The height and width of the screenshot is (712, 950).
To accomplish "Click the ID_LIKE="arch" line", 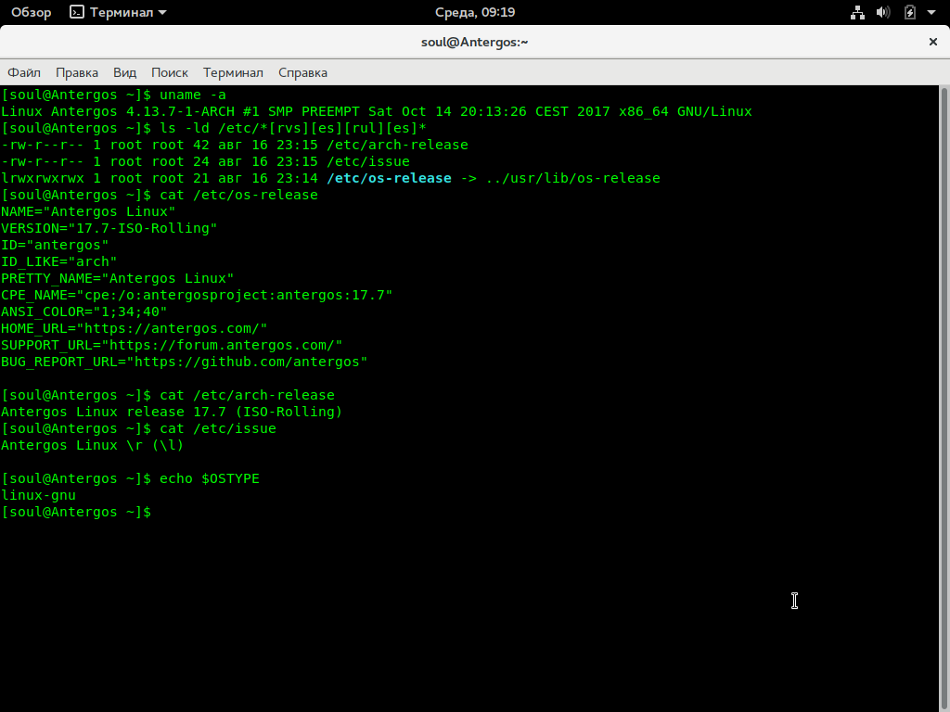I will click(58, 261).
